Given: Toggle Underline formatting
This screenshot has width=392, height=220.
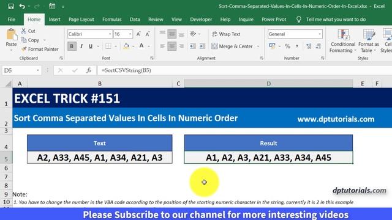Looking at the screenshot, I should 91,46.
